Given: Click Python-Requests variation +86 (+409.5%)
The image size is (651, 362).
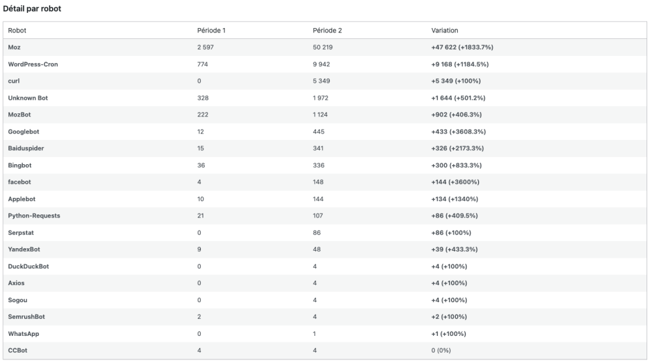Looking at the screenshot, I should click(455, 216).
